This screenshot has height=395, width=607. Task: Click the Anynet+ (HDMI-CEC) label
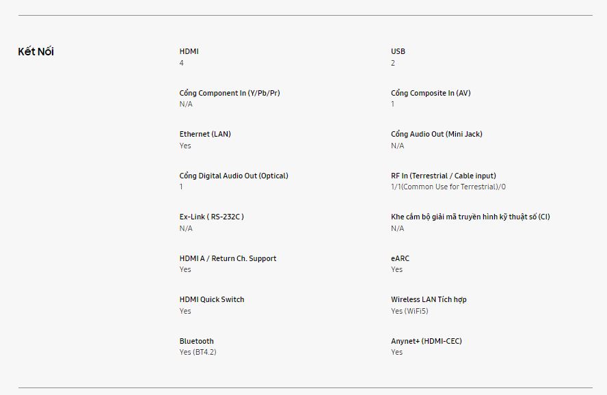427,341
